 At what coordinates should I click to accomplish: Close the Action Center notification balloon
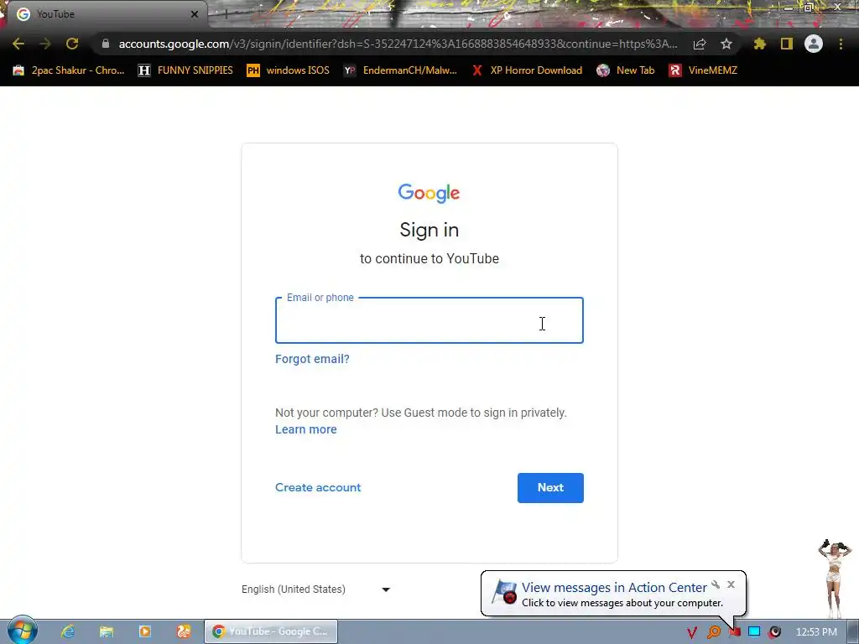click(731, 584)
